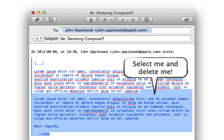Decrease font size with the smaller A button
Viewport: 224px width, 140px height.
(x=123, y=20)
